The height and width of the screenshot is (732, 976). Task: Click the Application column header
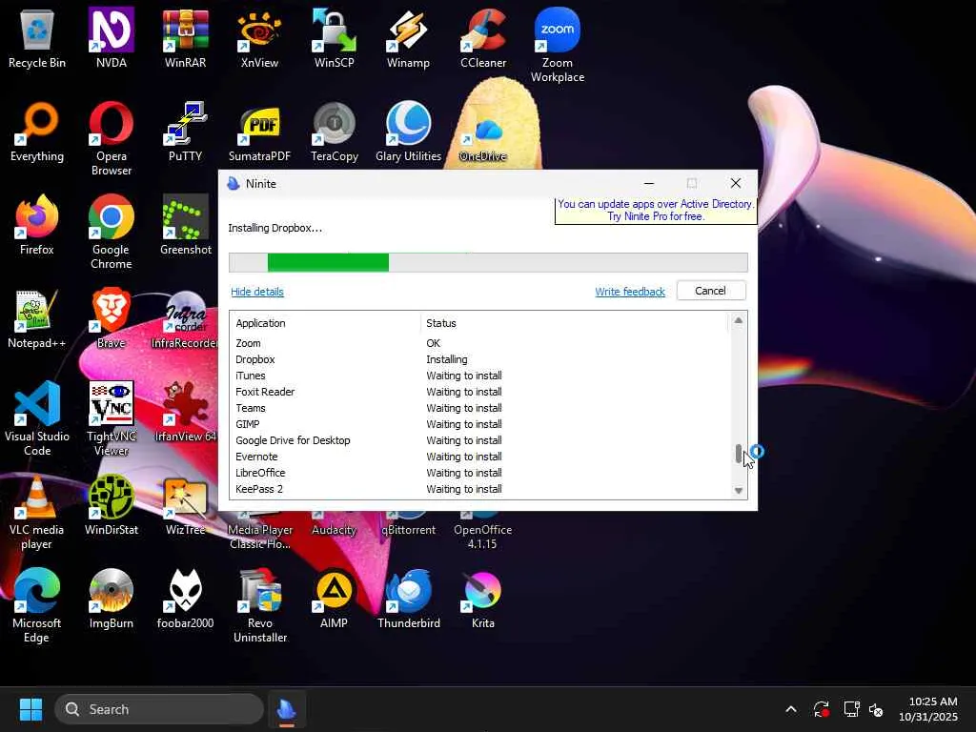(325, 323)
